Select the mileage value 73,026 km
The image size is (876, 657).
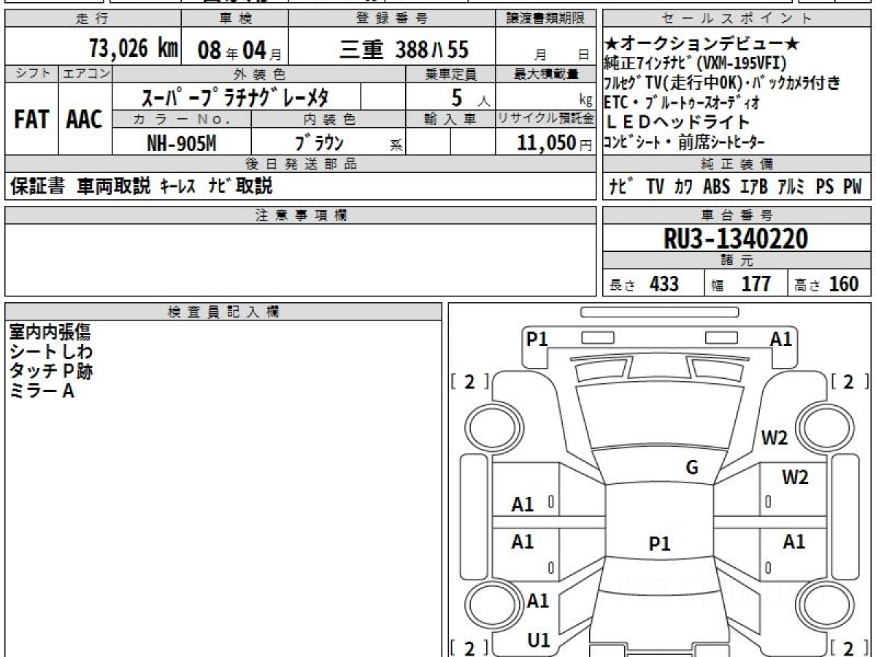pyautogui.click(x=134, y=49)
